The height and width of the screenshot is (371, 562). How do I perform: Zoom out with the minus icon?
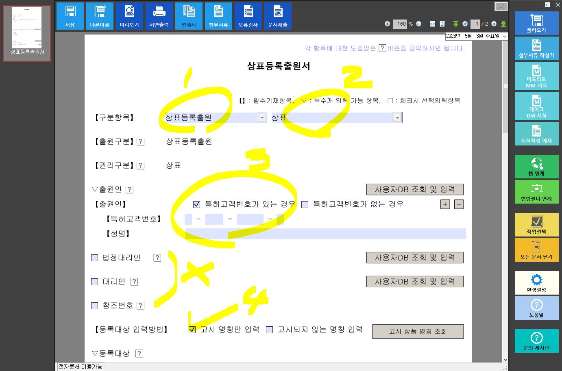pyautogui.click(x=419, y=24)
